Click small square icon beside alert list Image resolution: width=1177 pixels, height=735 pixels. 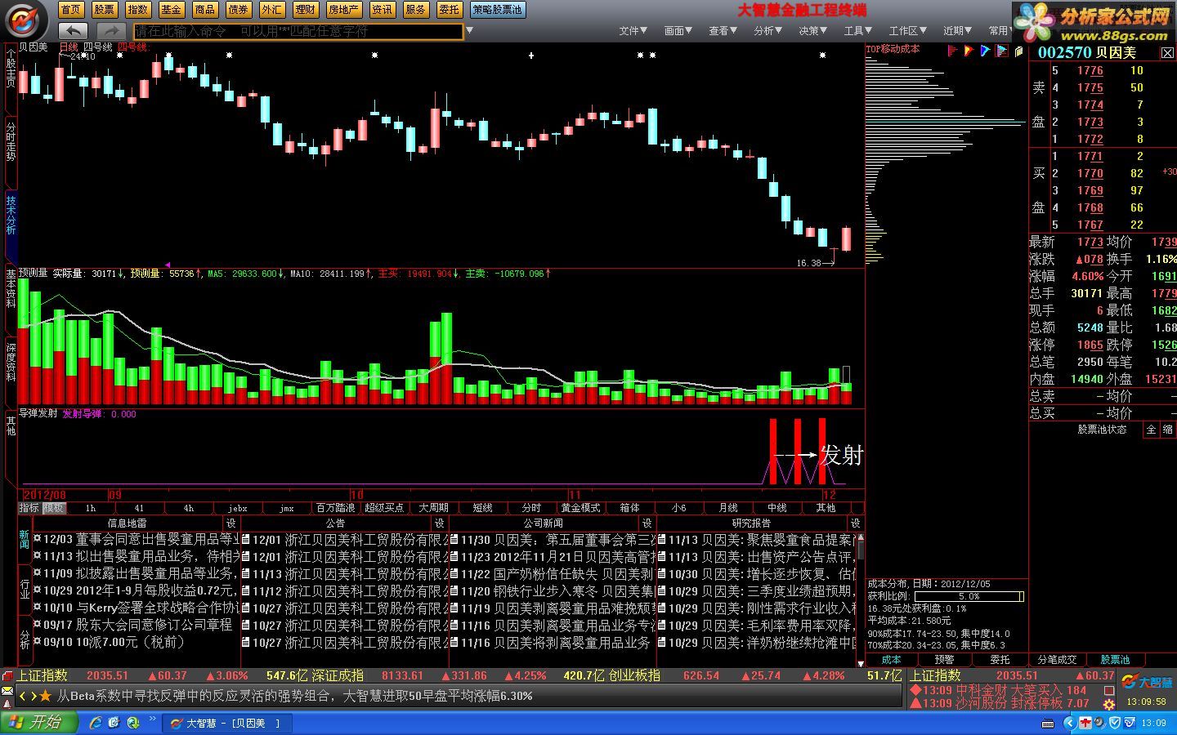pos(1109,690)
